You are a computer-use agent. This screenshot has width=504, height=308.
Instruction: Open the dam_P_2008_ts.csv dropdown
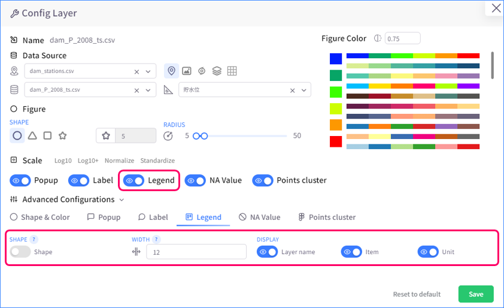click(x=148, y=90)
